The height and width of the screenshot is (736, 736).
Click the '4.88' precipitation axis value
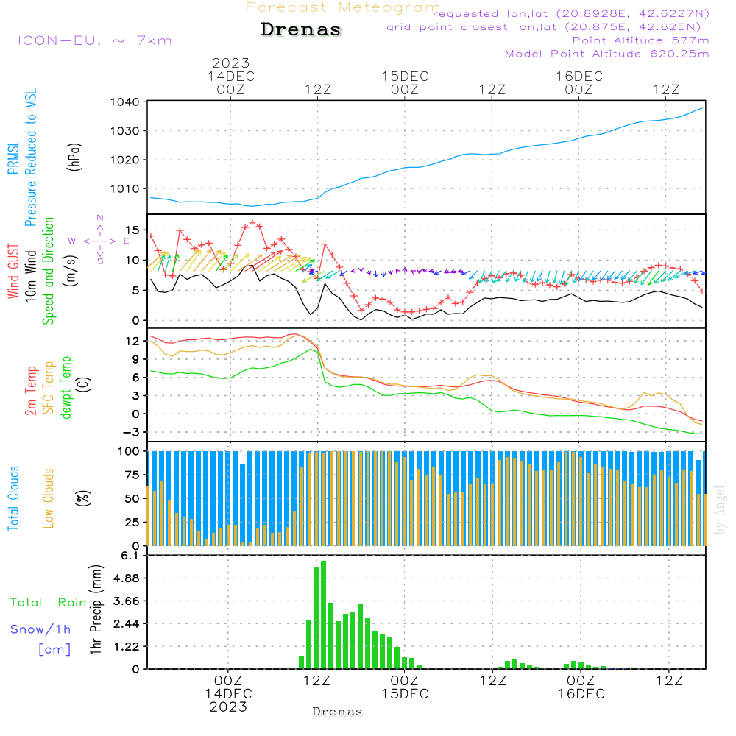[127, 578]
